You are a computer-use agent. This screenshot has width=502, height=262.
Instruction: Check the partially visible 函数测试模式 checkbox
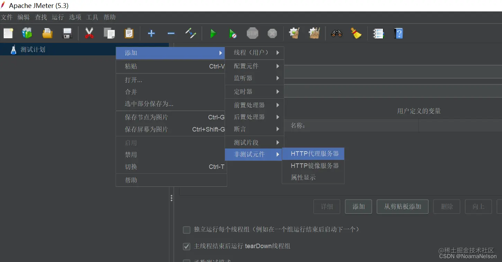coord(187,261)
